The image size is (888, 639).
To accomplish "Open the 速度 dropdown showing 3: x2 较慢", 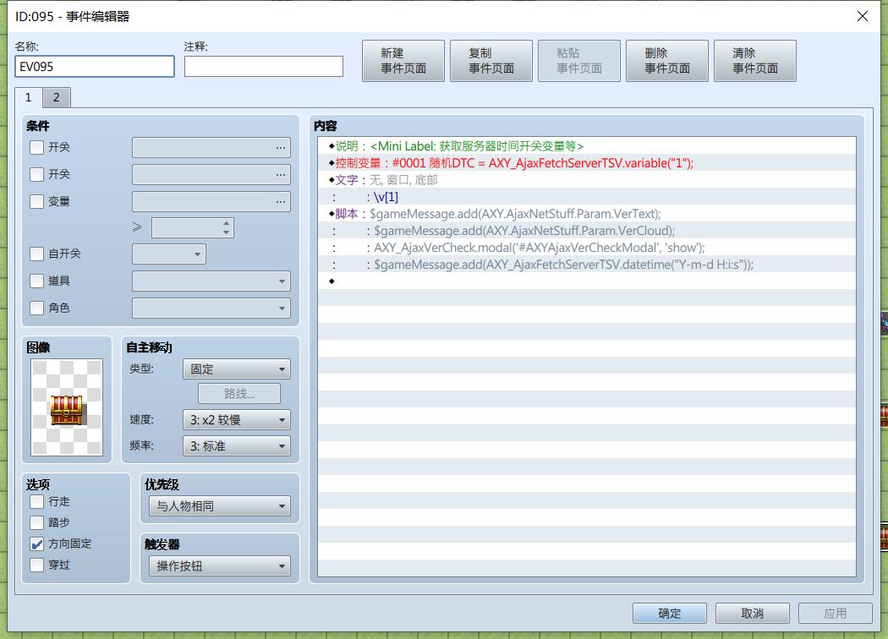I will (237, 420).
